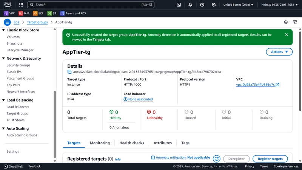Open the United States (Ohio) region selector
Viewport: 302px width, 170px height.
pyautogui.click(x=238, y=5)
